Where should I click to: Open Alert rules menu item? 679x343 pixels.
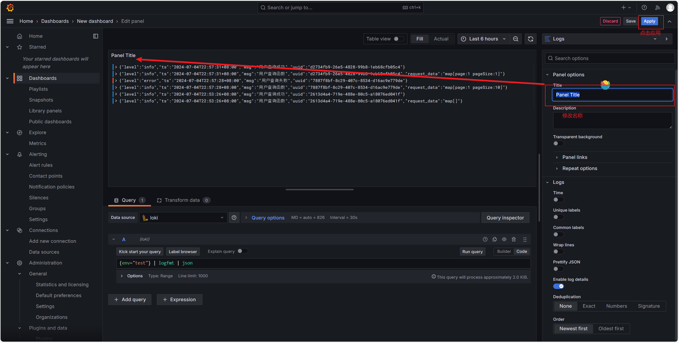(x=41, y=165)
